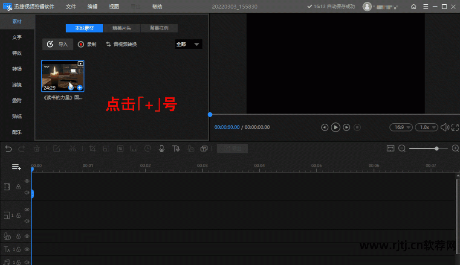Click the freeze-frame clock icon
This screenshot has height=265, width=460.
coord(148,149)
